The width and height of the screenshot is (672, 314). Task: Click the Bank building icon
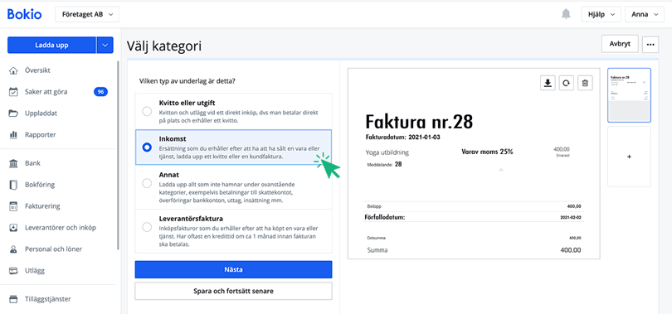point(13,163)
